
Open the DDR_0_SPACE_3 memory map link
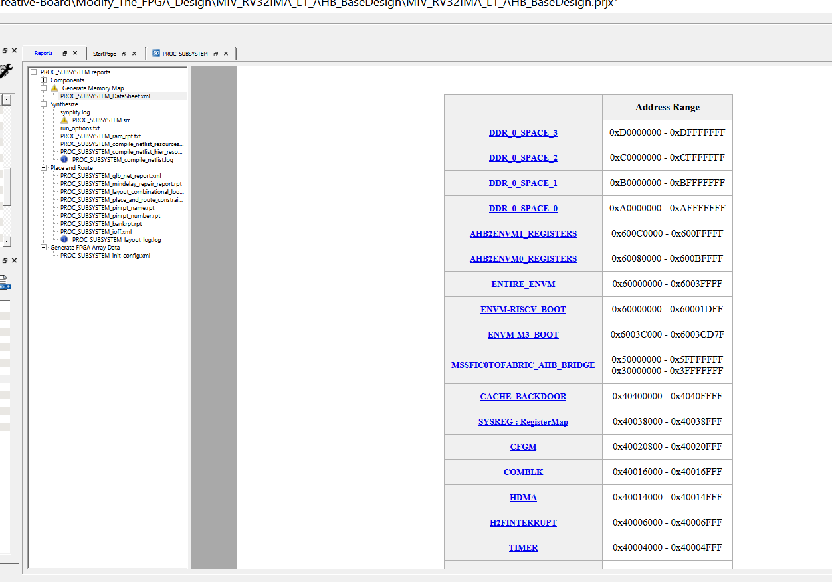(x=522, y=132)
